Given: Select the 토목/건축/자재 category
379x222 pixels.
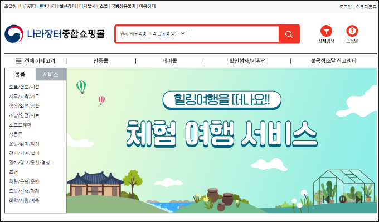Looking at the screenshot, I should tap(24, 191).
